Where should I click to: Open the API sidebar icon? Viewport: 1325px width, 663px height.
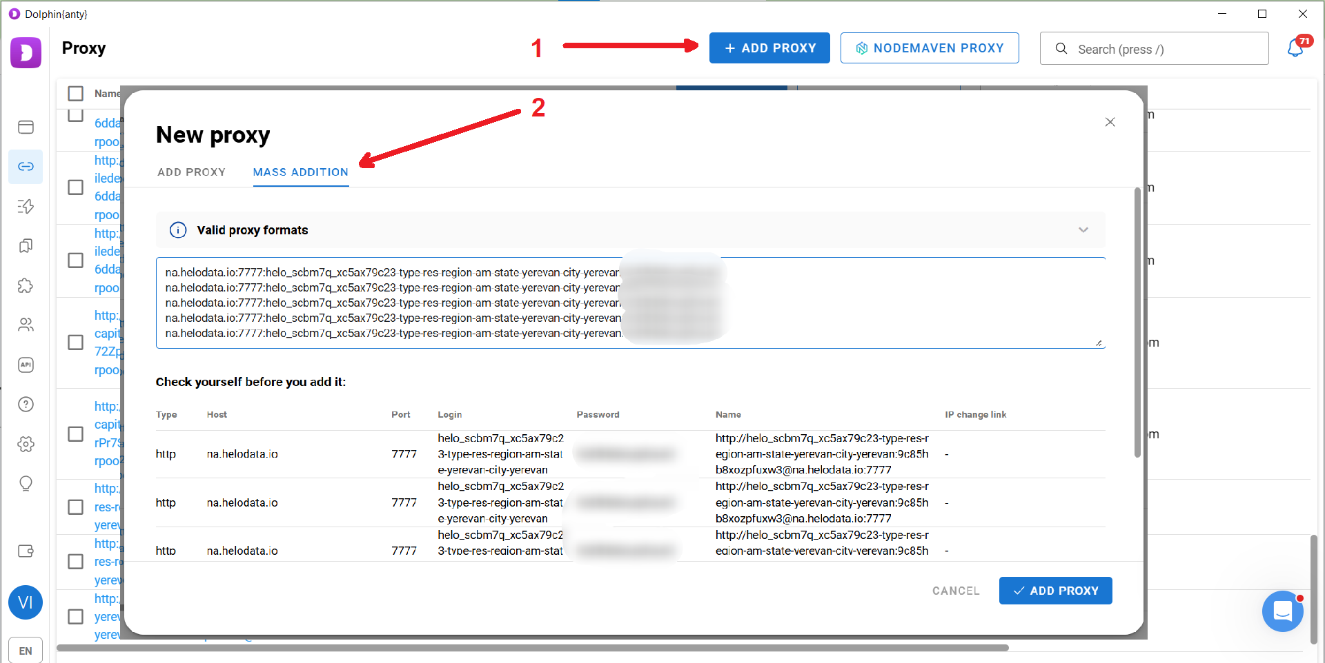[26, 365]
